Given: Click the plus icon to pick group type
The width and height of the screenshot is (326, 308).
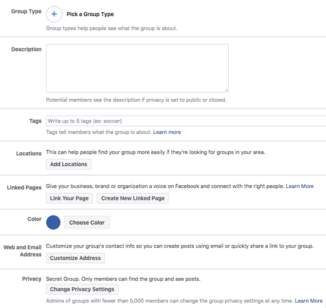Looking at the screenshot, I should [54, 14].
